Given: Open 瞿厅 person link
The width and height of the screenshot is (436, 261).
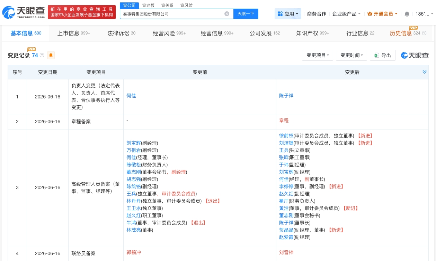Looking at the screenshot, I should pos(284,201).
